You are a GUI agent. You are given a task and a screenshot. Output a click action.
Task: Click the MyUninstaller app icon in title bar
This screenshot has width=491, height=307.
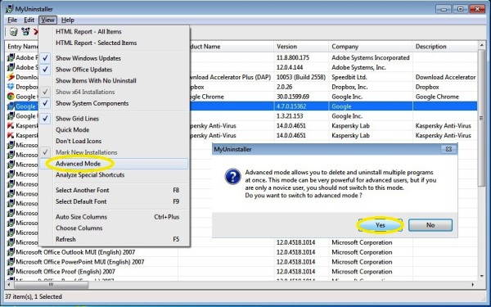pos(10,9)
